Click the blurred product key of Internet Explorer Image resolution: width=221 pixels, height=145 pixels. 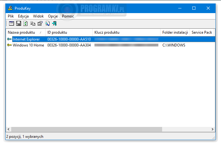point(126,39)
